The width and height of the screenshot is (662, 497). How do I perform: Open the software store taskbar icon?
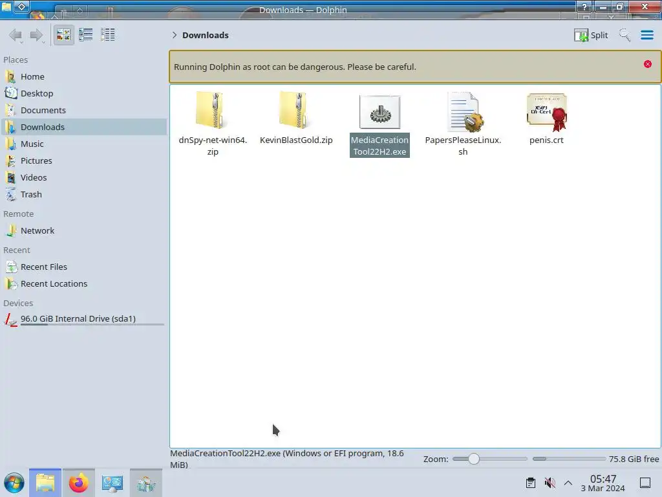pos(146,483)
